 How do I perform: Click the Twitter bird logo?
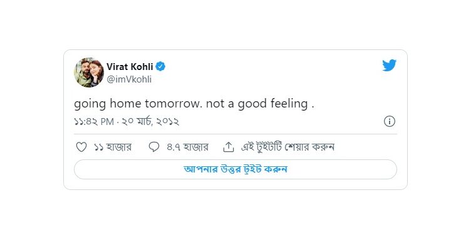tap(390, 65)
